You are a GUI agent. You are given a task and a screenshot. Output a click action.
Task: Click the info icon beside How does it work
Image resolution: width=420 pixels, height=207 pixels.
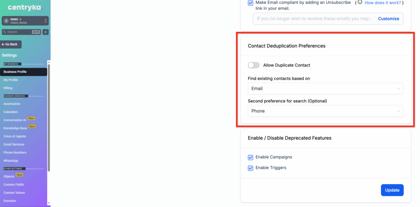(x=360, y=2)
